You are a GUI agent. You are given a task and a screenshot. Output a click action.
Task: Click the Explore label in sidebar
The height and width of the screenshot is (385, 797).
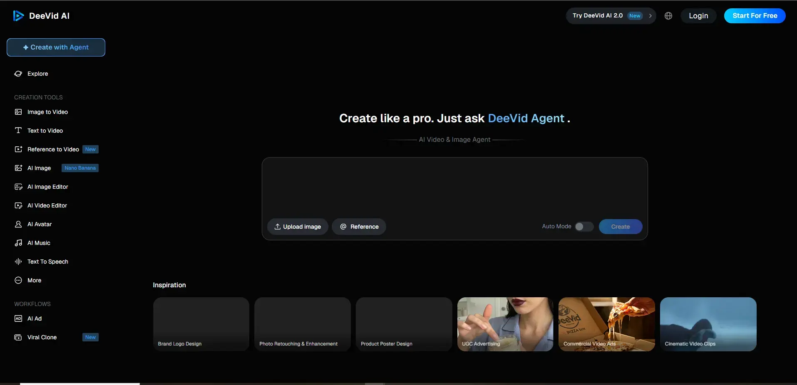38,74
